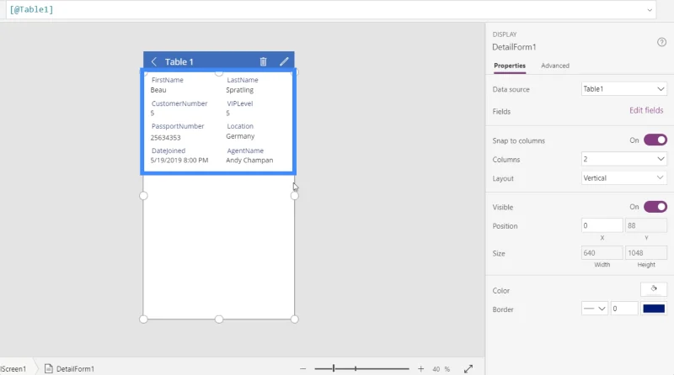Select the Screen1 breadcrumb item
The image size is (674, 375).
[13, 369]
